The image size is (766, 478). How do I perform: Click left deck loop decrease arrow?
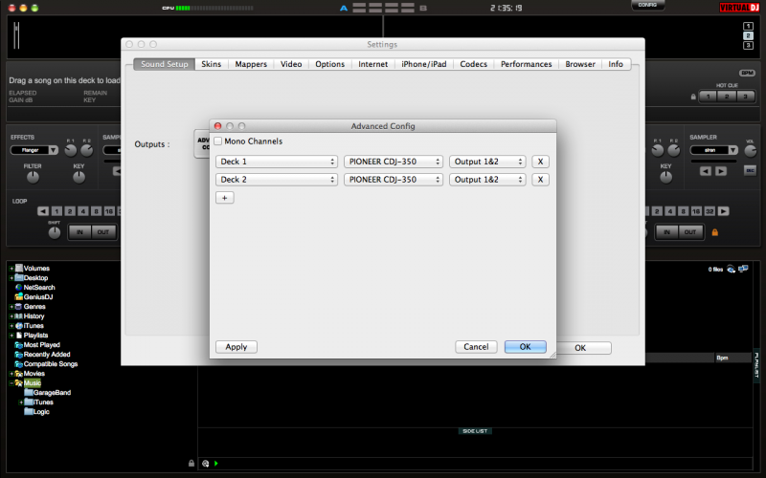[43, 211]
